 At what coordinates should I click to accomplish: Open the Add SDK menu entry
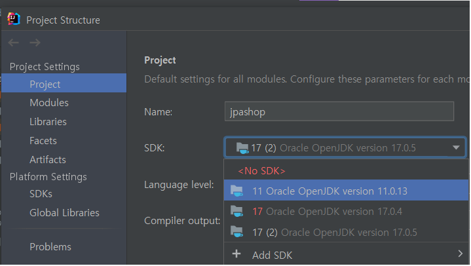pos(346,254)
